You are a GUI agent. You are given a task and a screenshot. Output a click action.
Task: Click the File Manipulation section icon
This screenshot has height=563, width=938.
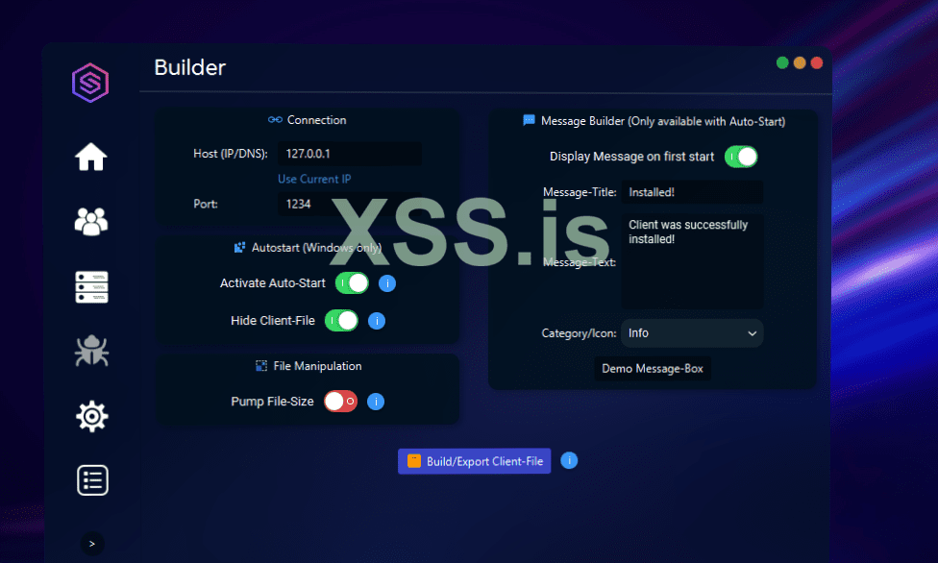pos(261,365)
